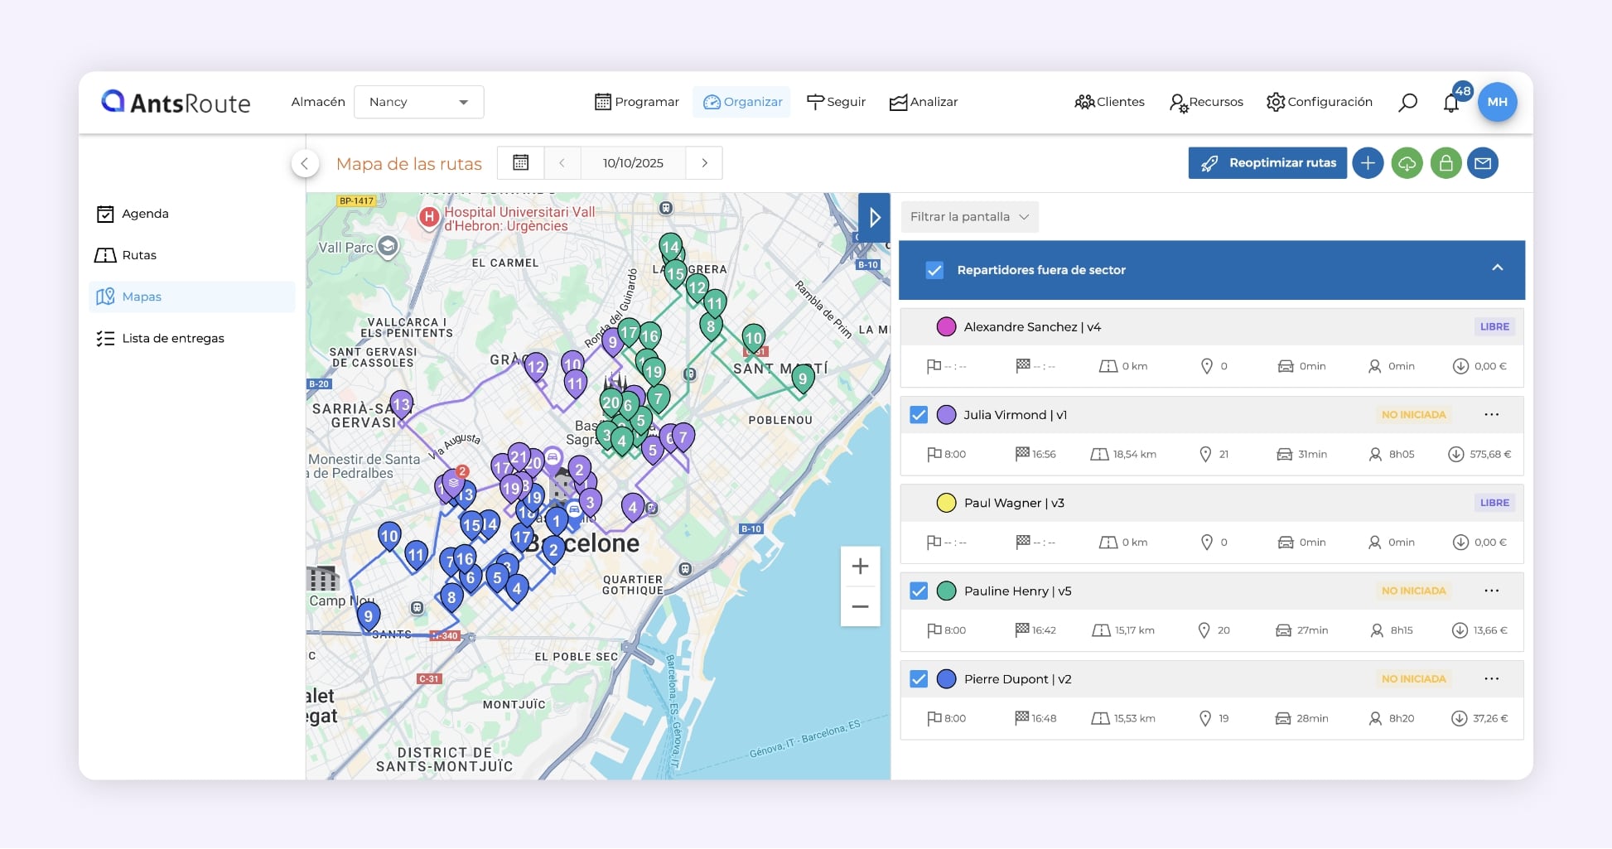Open the Programar menu
The image size is (1612, 849).
637,102
